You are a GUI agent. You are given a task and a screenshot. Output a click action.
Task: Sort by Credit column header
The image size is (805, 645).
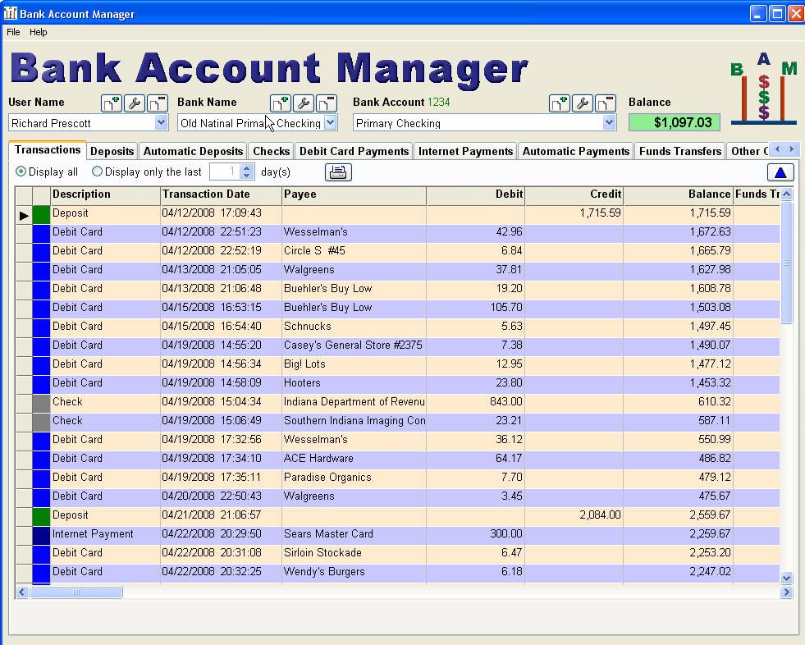pyautogui.click(x=574, y=194)
